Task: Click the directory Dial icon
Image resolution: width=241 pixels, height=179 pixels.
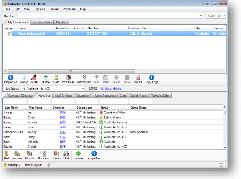Action: pos(7,155)
